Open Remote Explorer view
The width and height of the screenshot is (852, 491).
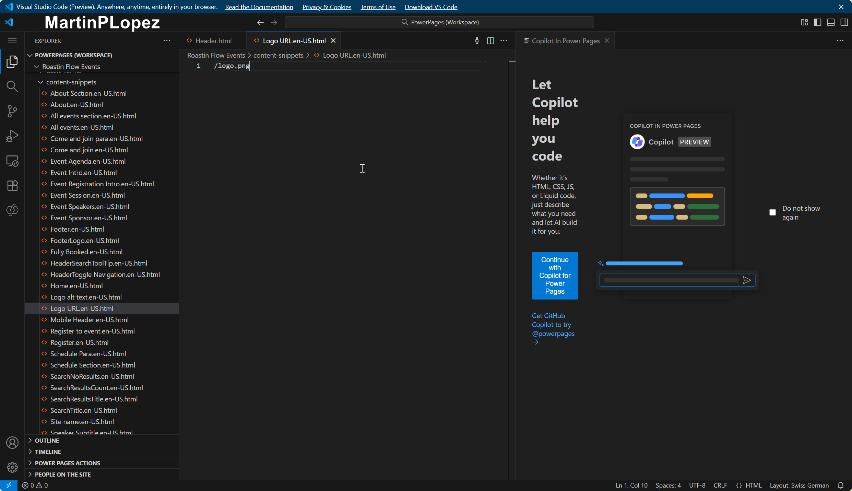click(x=12, y=161)
